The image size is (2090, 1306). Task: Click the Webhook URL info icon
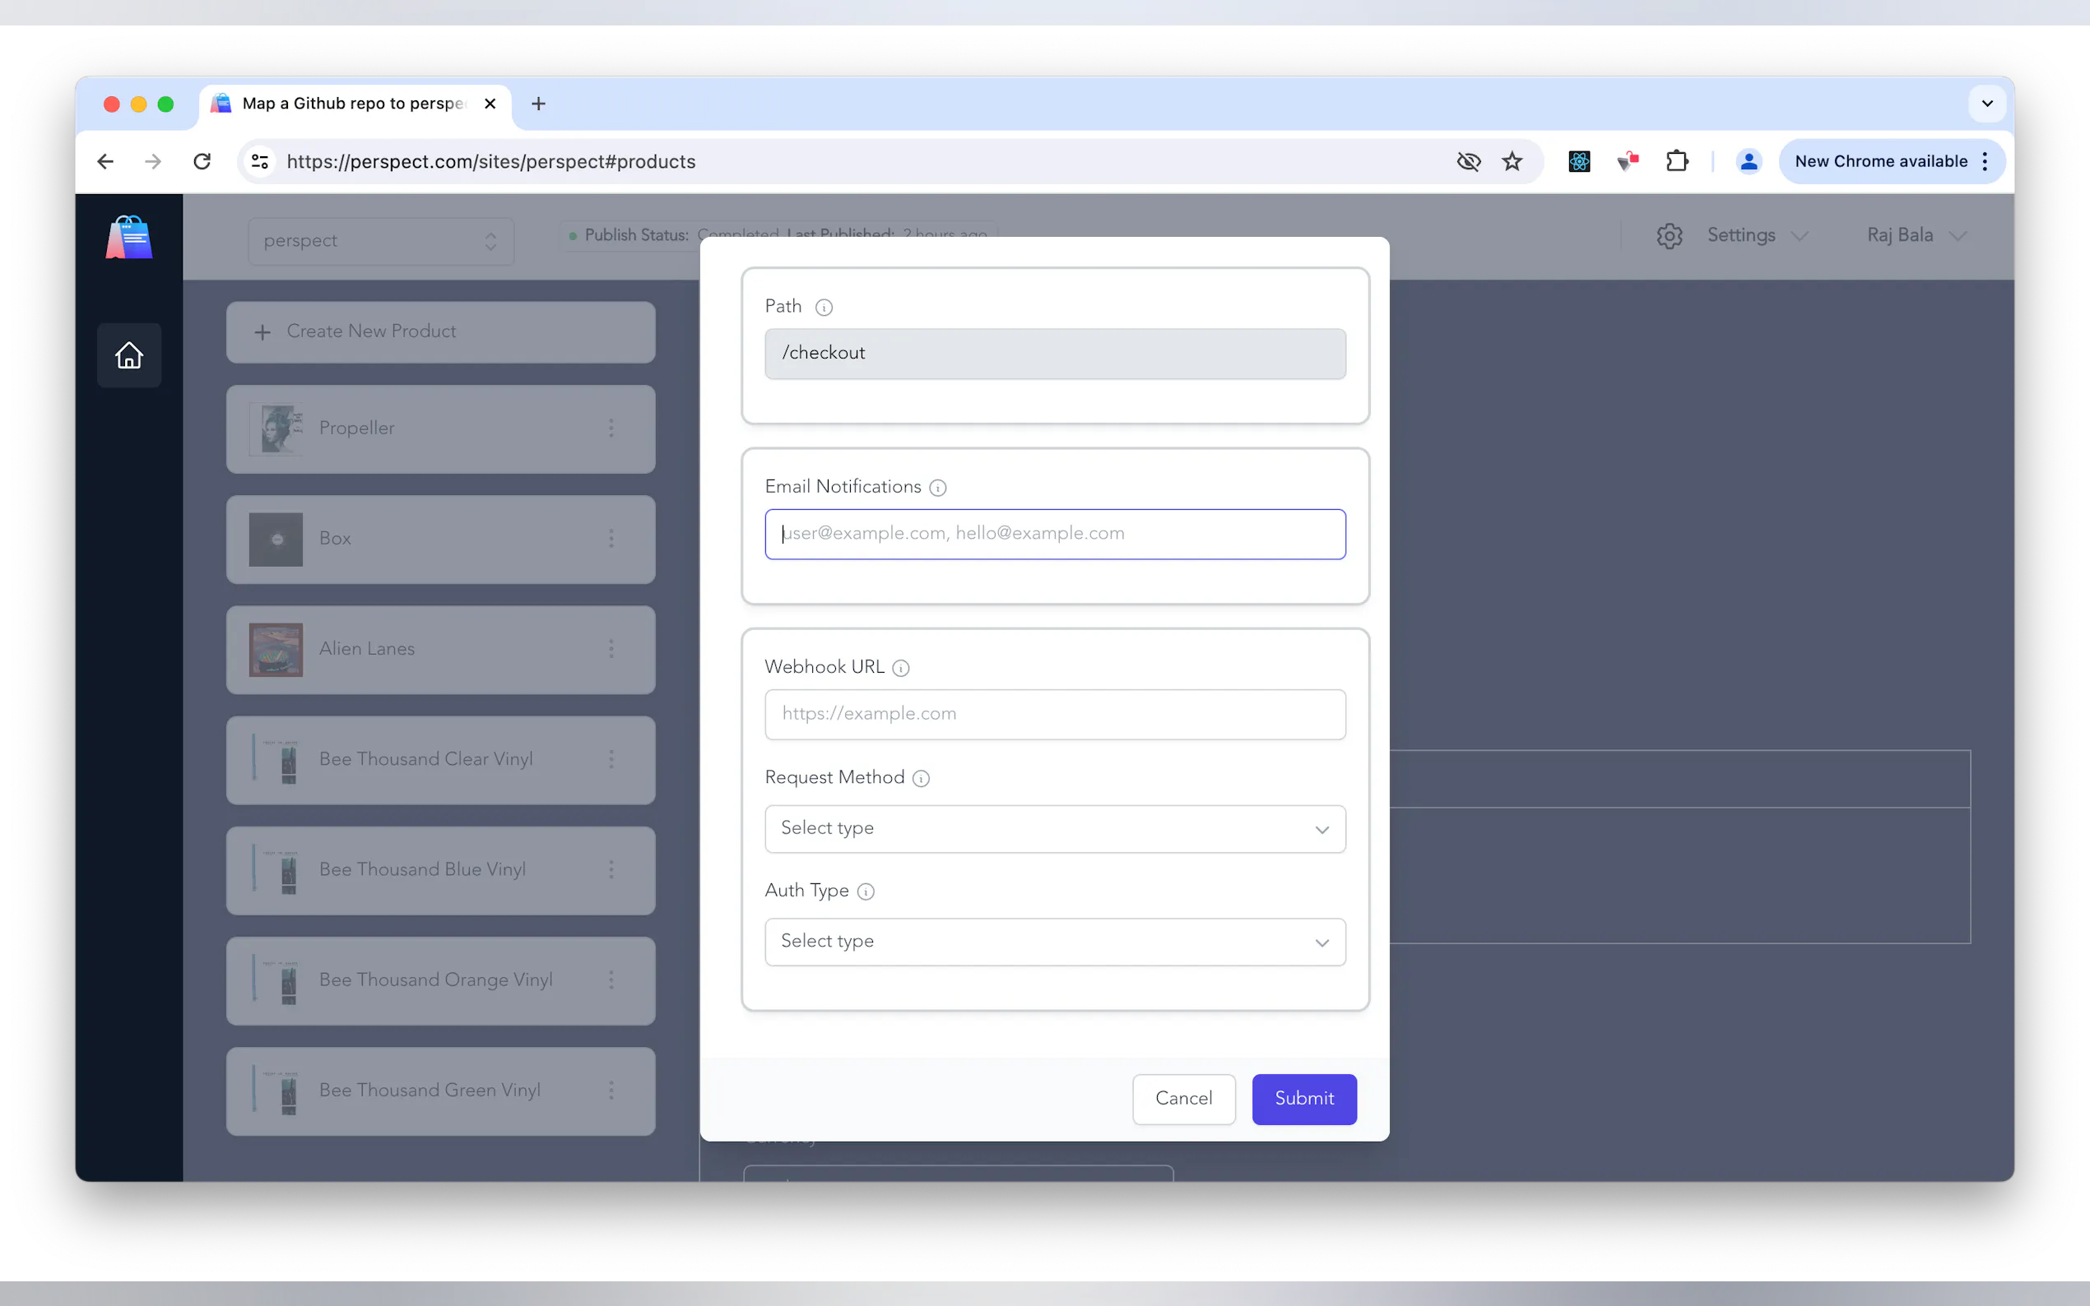point(900,669)
